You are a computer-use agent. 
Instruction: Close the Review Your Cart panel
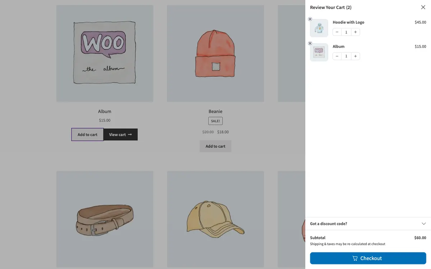[x=423, y=7]
